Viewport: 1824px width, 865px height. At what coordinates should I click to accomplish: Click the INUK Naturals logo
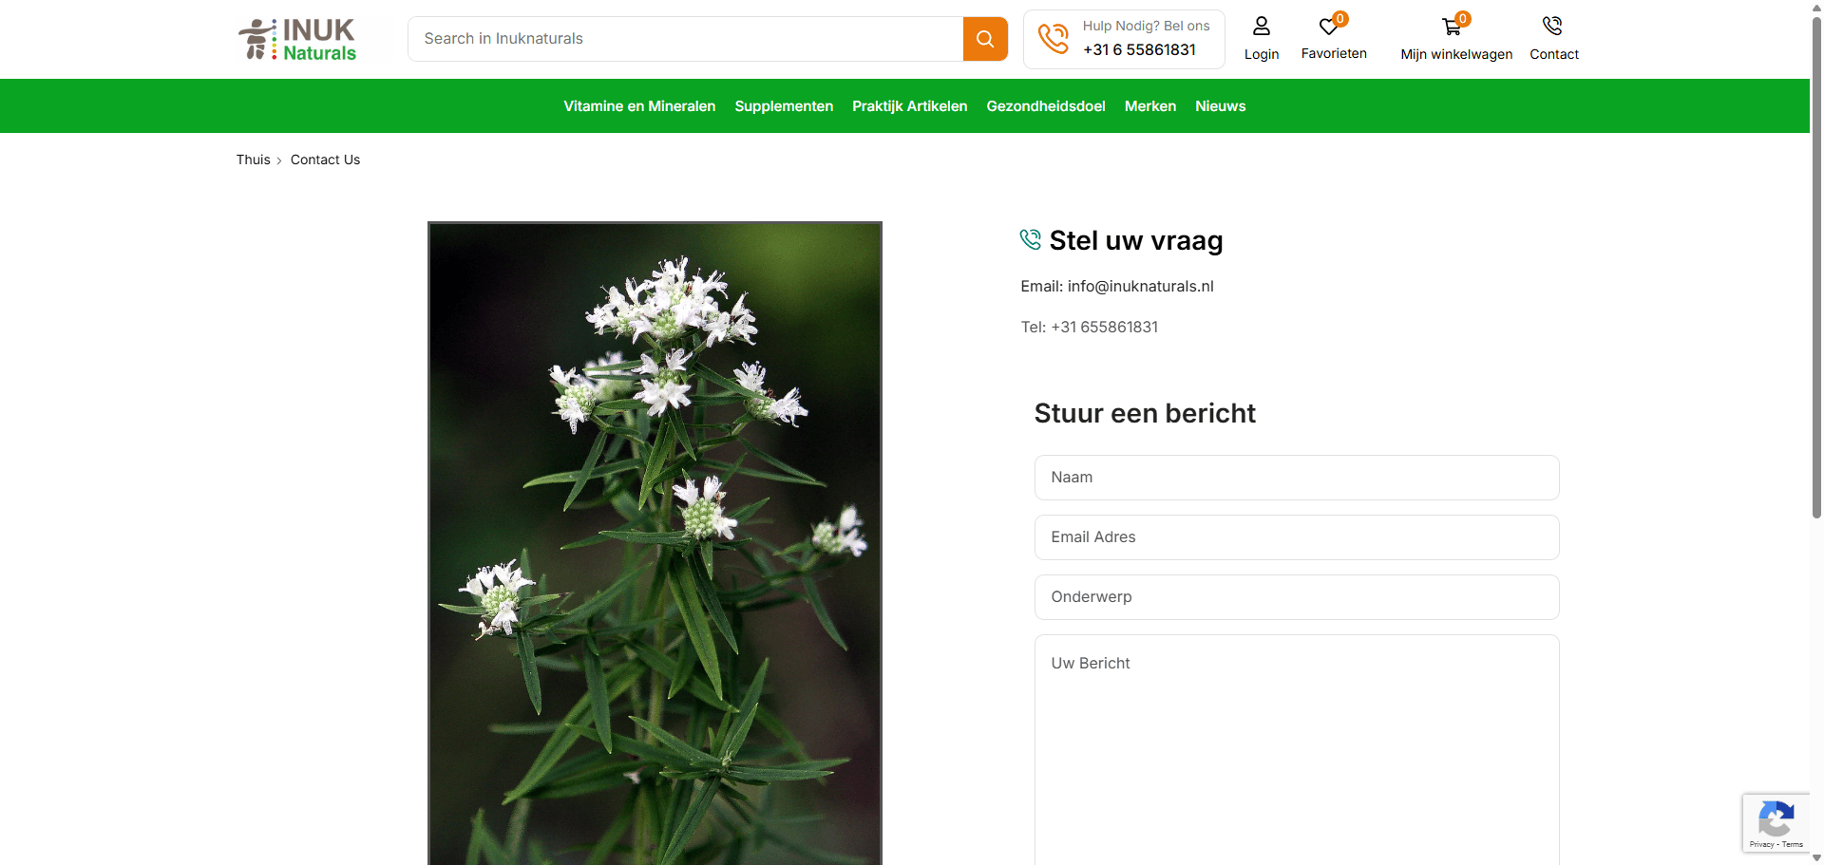(x=297, y=40)
